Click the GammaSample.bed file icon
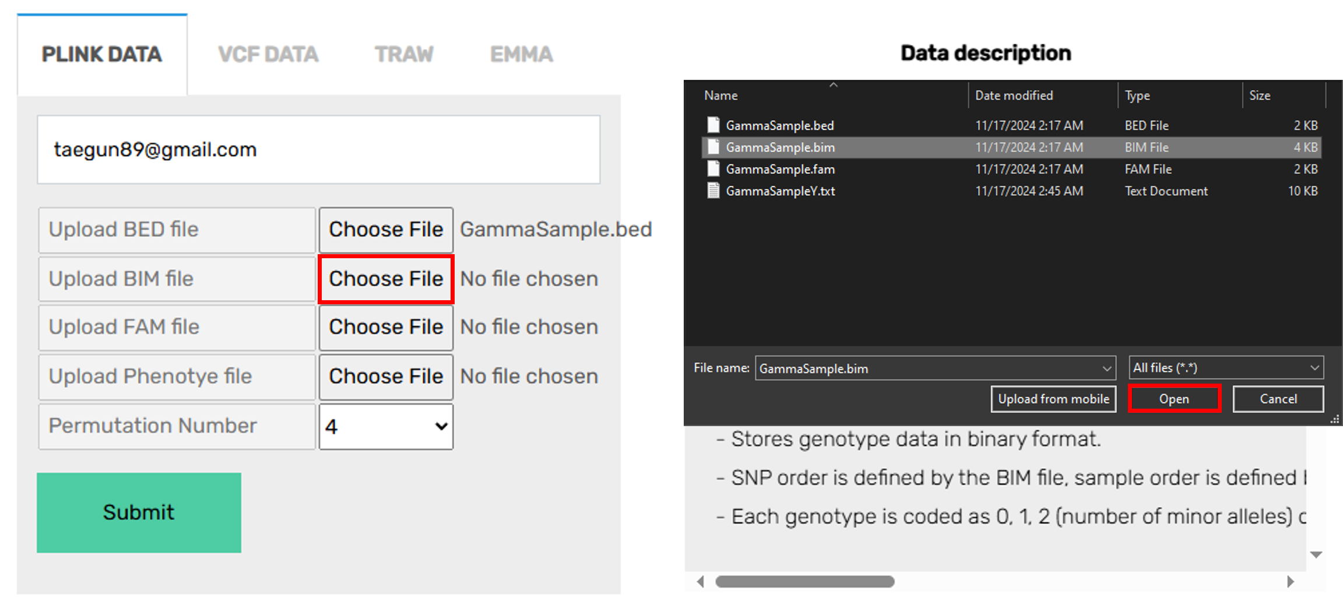1343x615 pixels. point(713,125)
